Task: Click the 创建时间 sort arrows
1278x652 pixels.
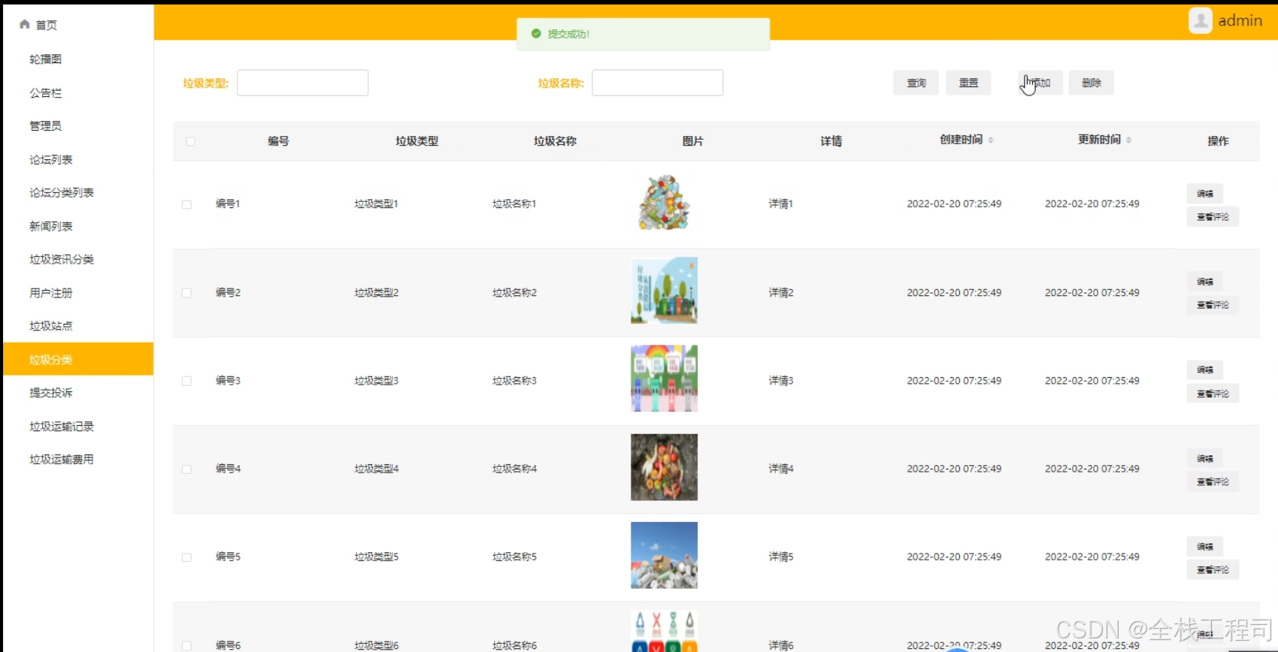Action: tap(991, 140)
